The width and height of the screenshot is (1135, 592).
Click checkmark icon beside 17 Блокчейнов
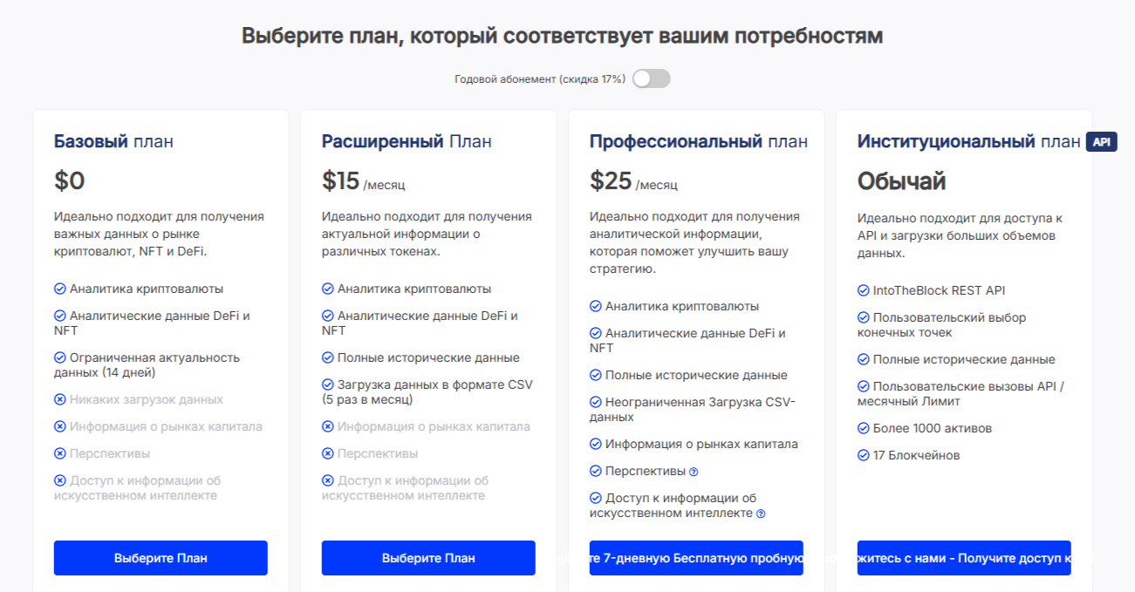coord(864,455)
